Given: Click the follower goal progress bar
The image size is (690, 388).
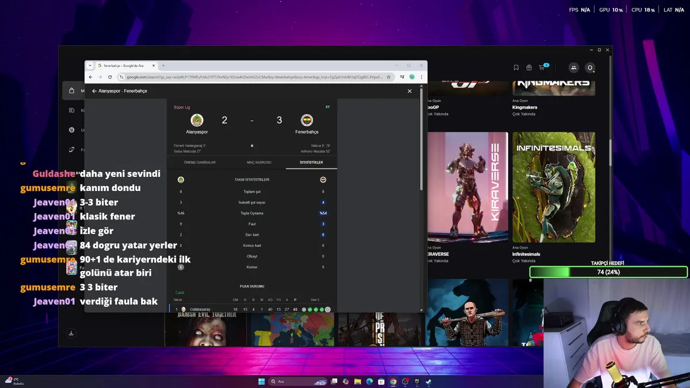Looking at the screenshot, I should pos(608,272).
